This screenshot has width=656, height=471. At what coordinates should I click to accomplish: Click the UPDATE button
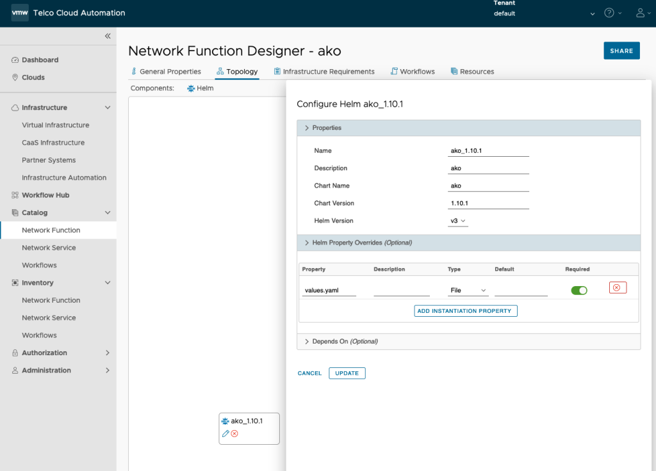347,373
